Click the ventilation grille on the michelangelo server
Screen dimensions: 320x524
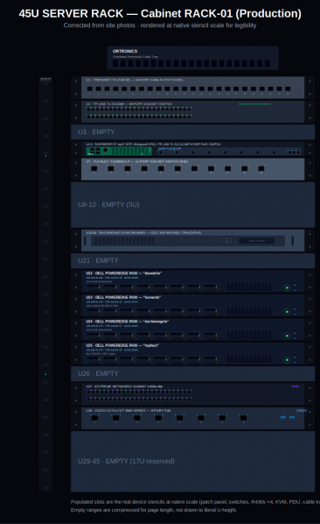pyautogui.click(x=249, y=336)
